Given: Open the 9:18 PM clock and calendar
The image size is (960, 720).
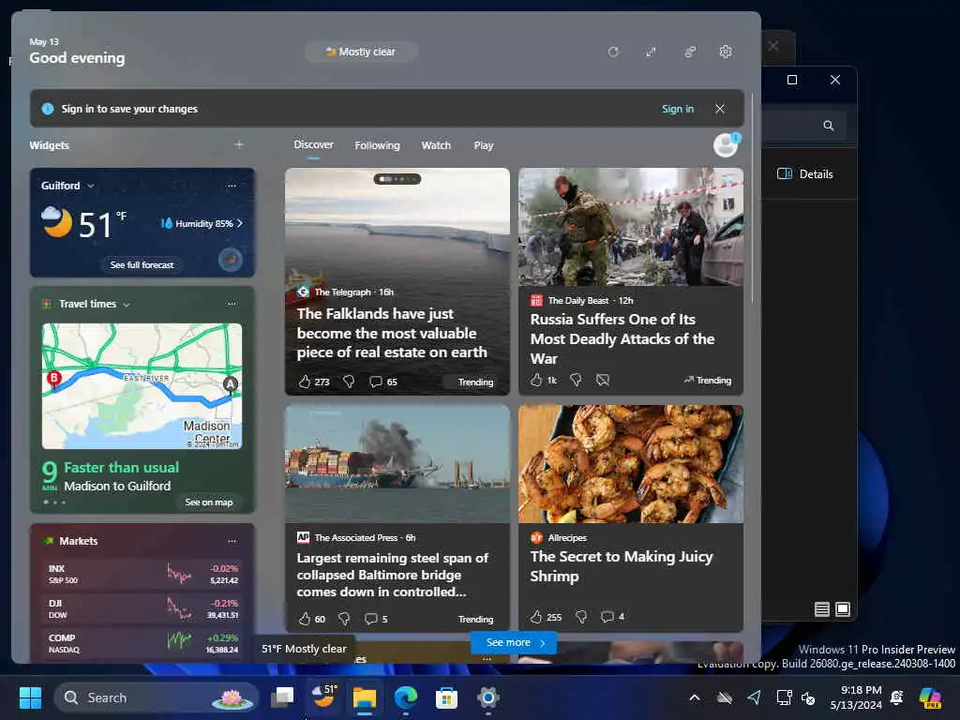Looking at the screenshot, I should [856, 697].
